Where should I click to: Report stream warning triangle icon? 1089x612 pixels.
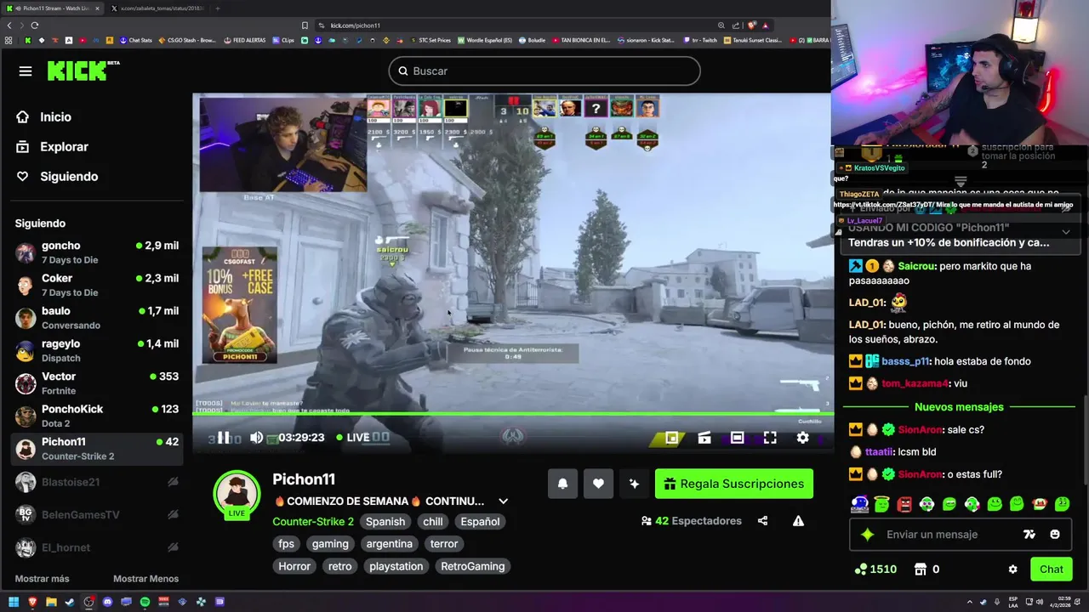pos(798,521)
